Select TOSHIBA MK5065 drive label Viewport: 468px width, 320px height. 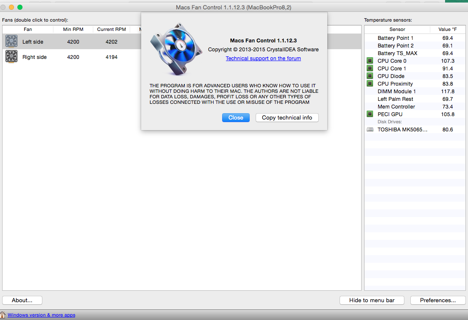click(x=402, y=130)
